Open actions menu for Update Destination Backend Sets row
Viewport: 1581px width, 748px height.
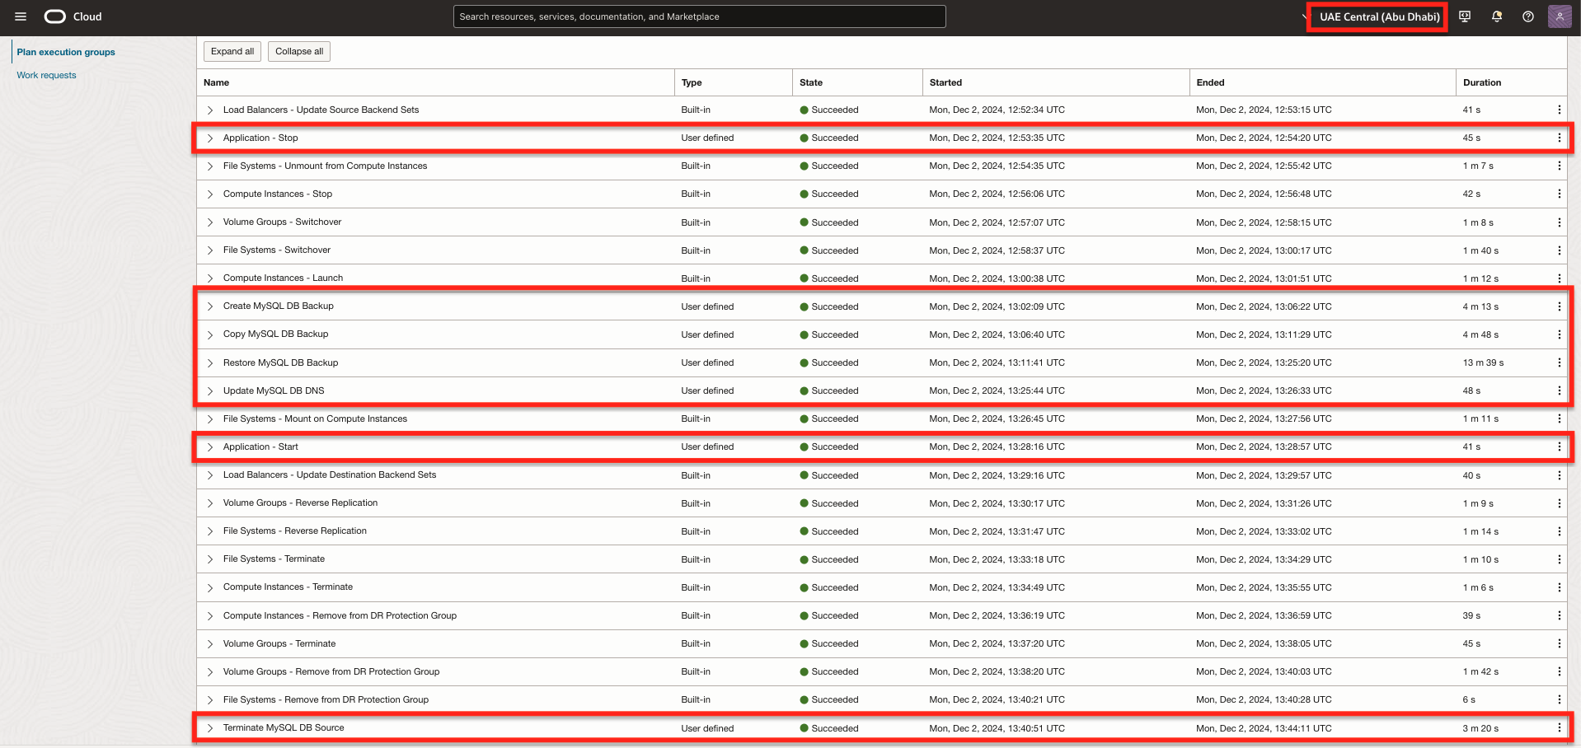pyautogui.click(x=1559, y=475)
